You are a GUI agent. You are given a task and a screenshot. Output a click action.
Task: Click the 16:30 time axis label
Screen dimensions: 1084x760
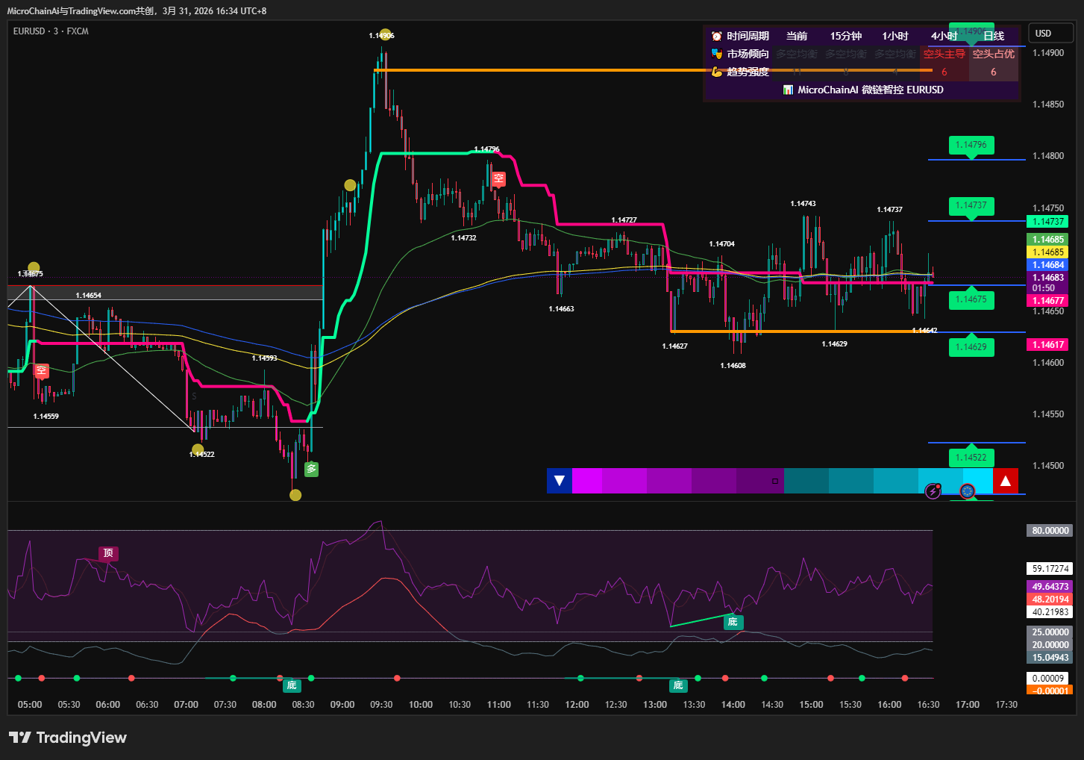(928, 705)
